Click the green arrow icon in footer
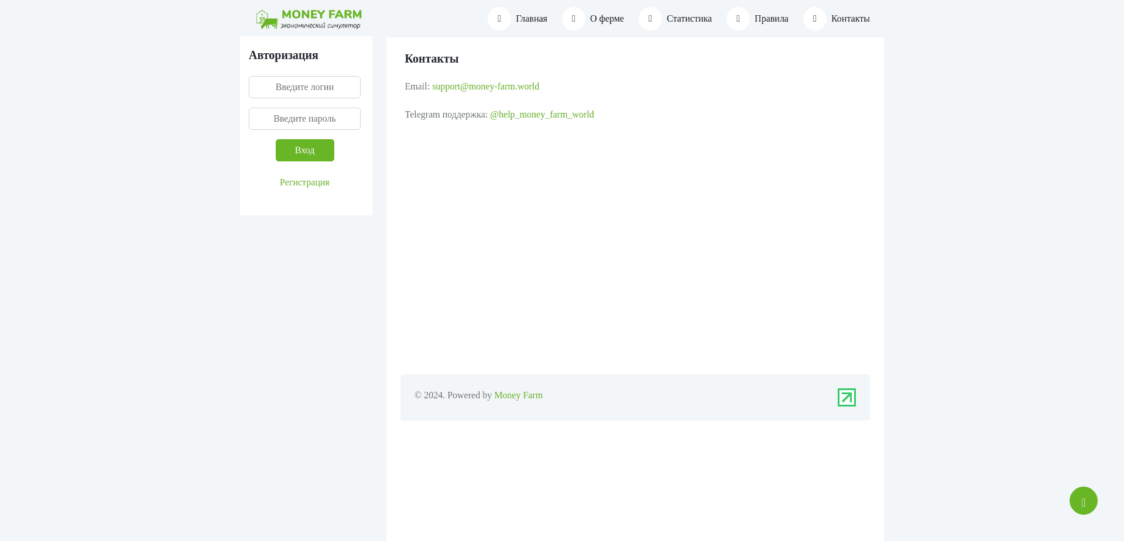Image resolution: width=1124 pixels, height=541 pixels. tap(846, 397)
